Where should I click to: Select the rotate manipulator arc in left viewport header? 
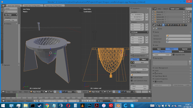[x=63, y=92]
